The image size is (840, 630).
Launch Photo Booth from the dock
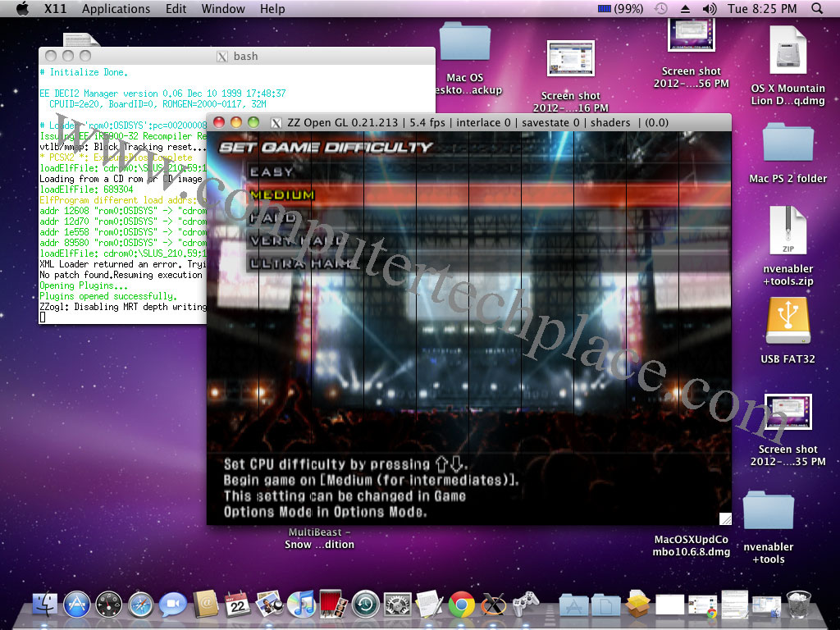(x=333, y=604)
